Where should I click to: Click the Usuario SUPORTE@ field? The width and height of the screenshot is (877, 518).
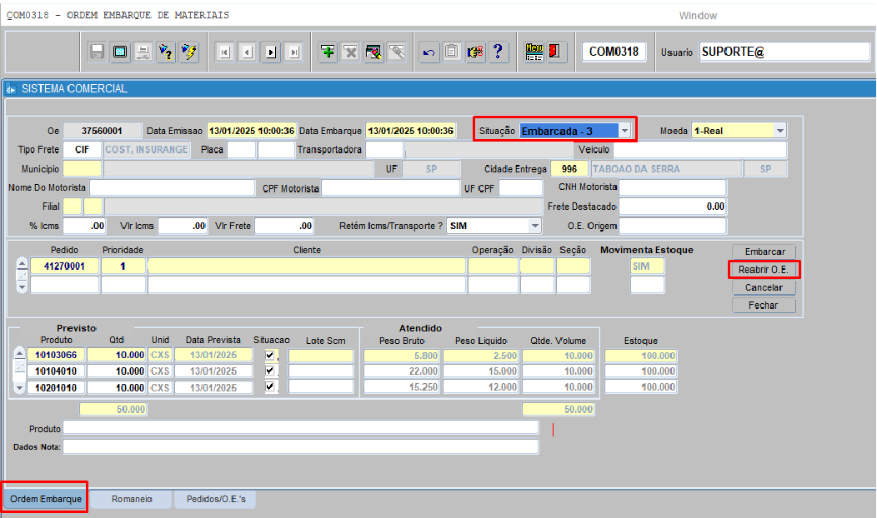tap(784, 52)
